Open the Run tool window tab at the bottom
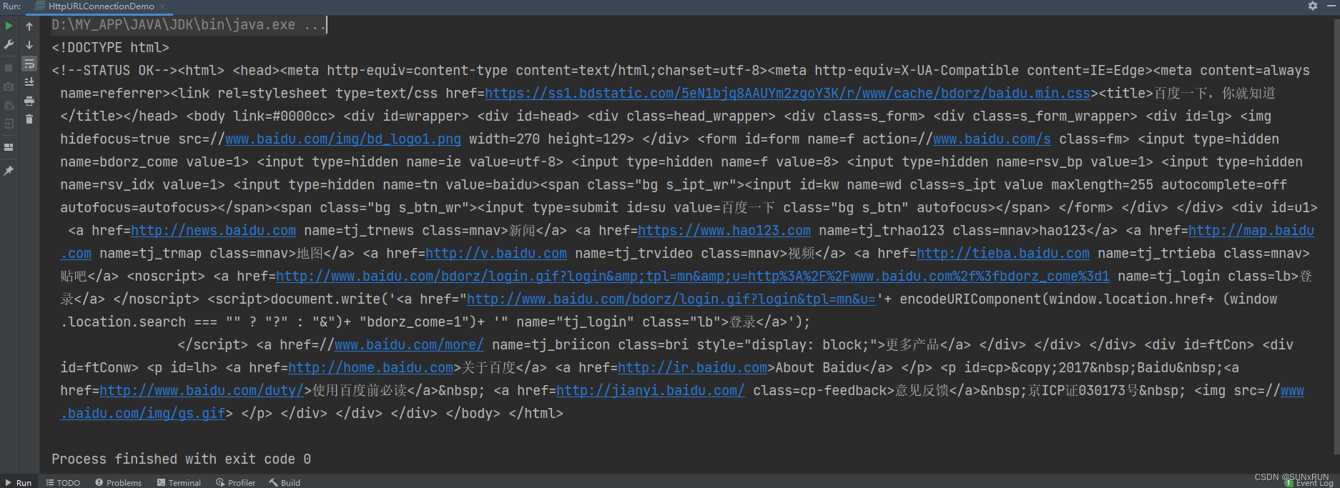Screen dimensions: 1340x488 19,482
